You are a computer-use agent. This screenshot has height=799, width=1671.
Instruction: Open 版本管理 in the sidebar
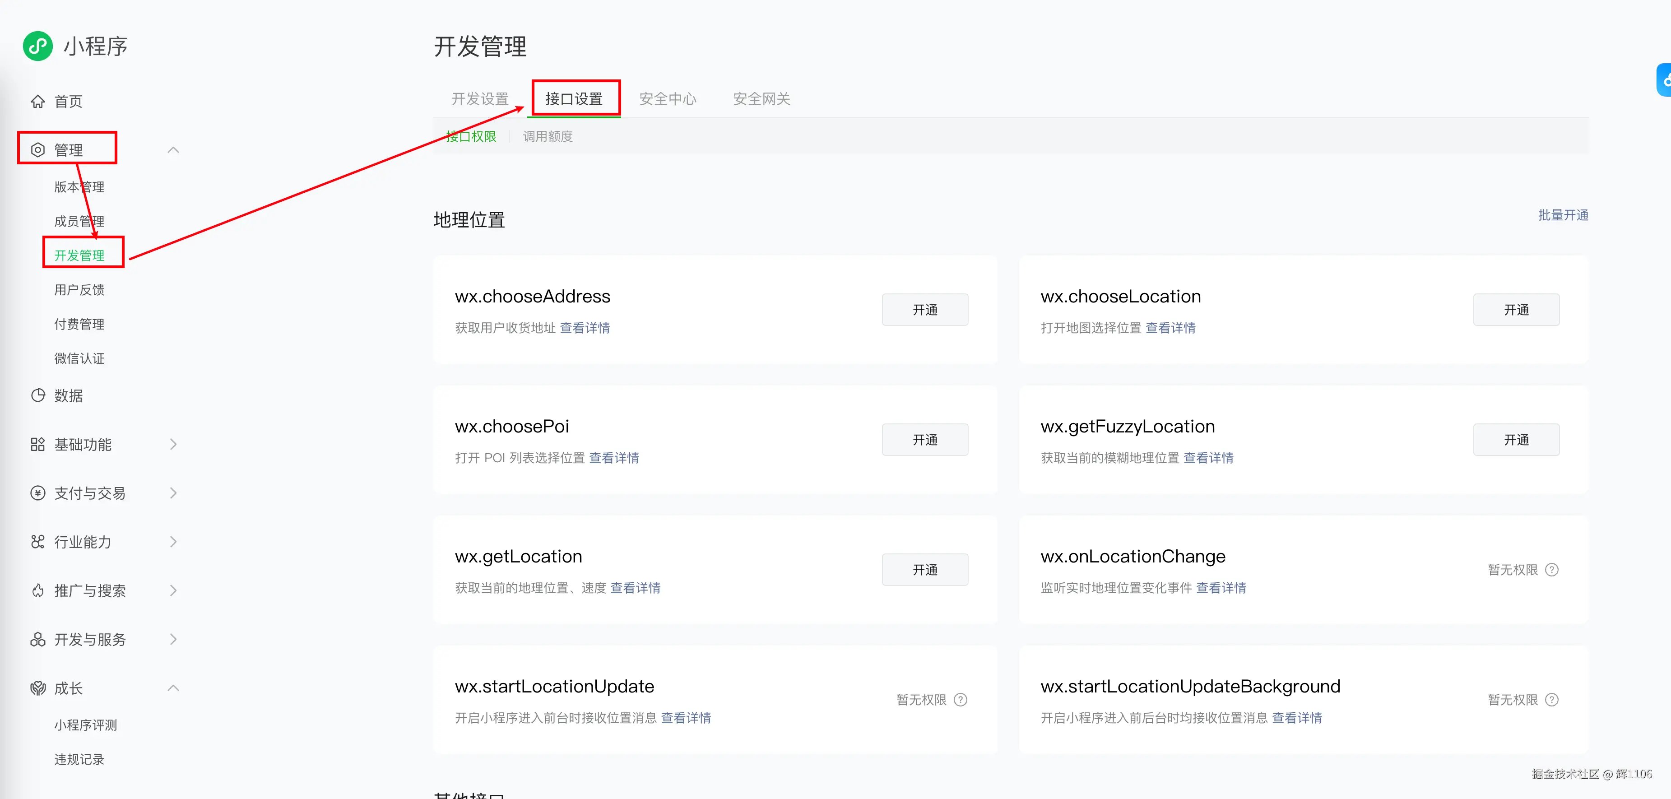tap(79, 187)
